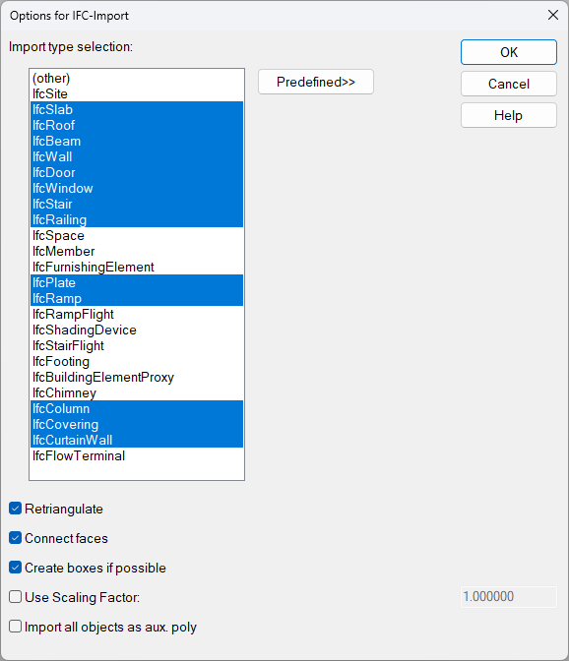The image size is (569, 661).
Task: Choose the IfcChimney entry
Action: (137, 392)
